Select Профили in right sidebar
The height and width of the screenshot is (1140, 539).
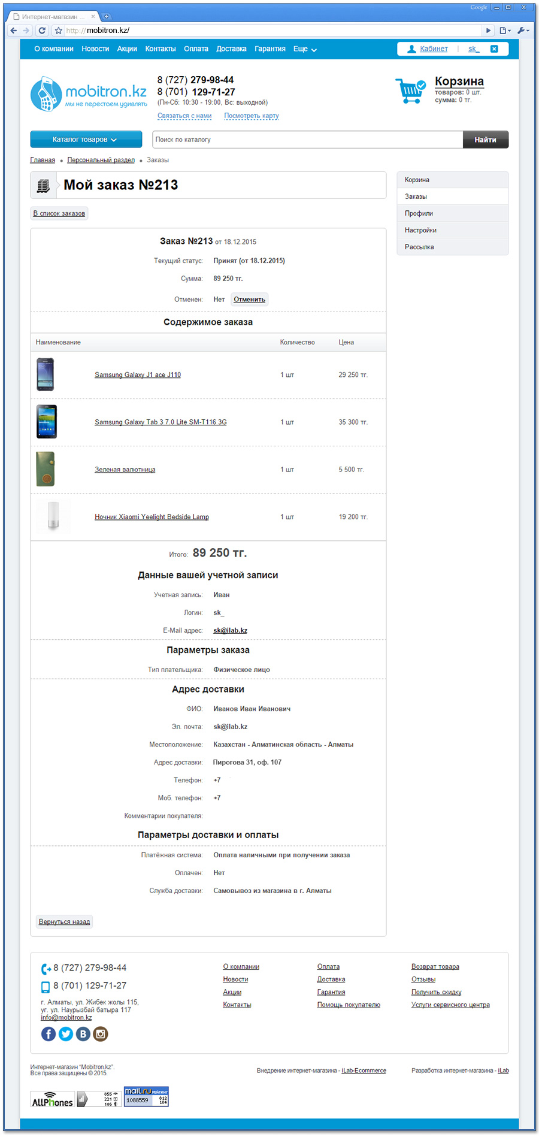pos(453,213)
